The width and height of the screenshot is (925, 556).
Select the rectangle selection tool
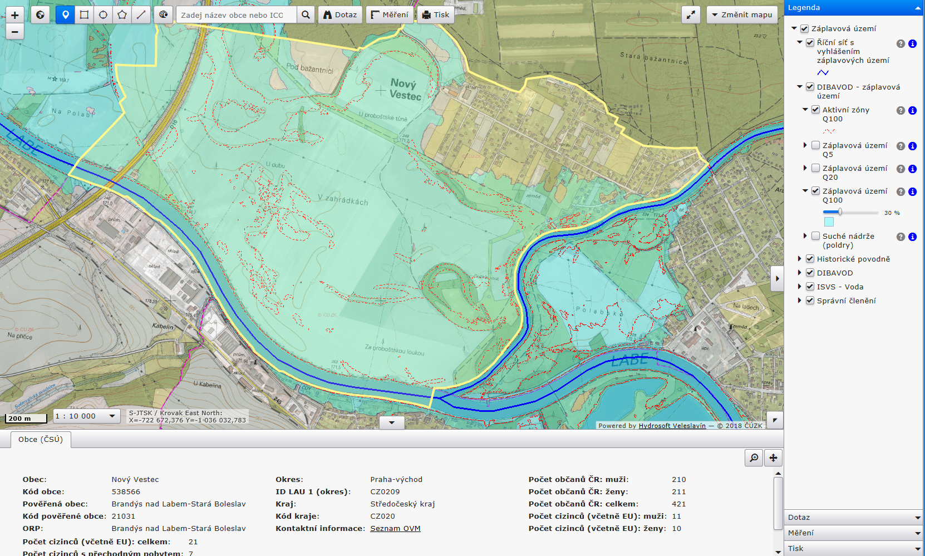point(85,15)
